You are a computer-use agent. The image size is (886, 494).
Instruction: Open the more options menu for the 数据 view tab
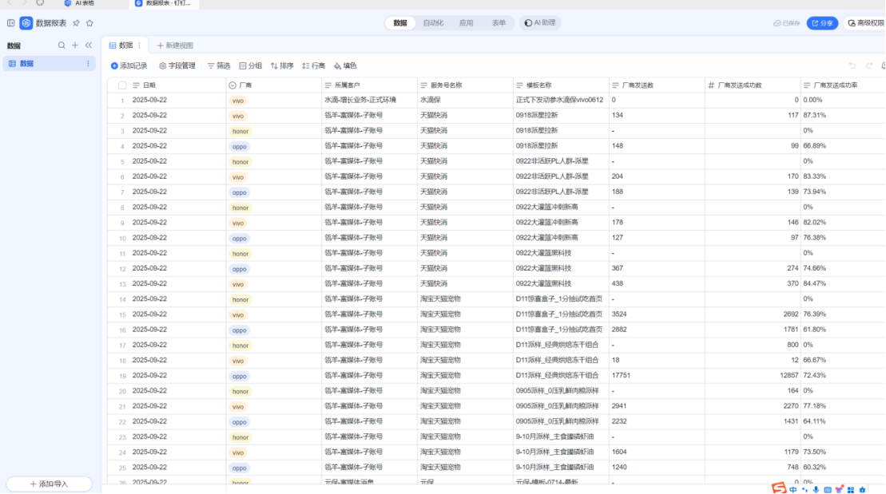point(140,45)
